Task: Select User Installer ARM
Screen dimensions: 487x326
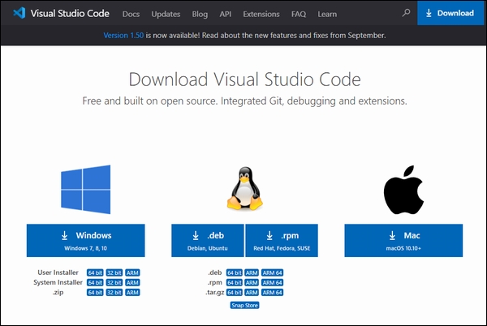Action: 132,272
